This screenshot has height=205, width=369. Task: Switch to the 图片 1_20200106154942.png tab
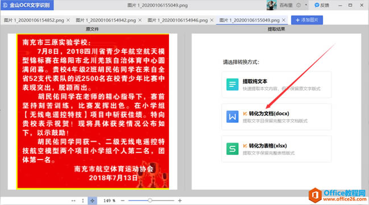[106, 20]
